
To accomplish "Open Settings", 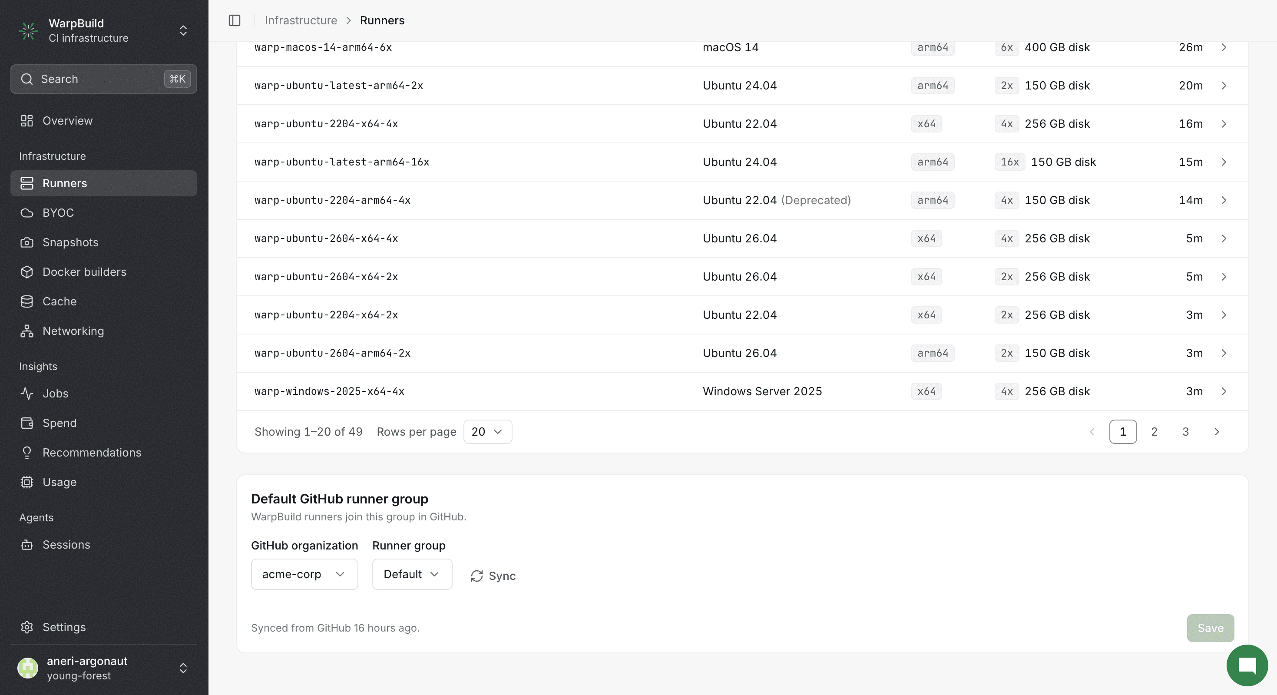I will click(x=104, y=627).
